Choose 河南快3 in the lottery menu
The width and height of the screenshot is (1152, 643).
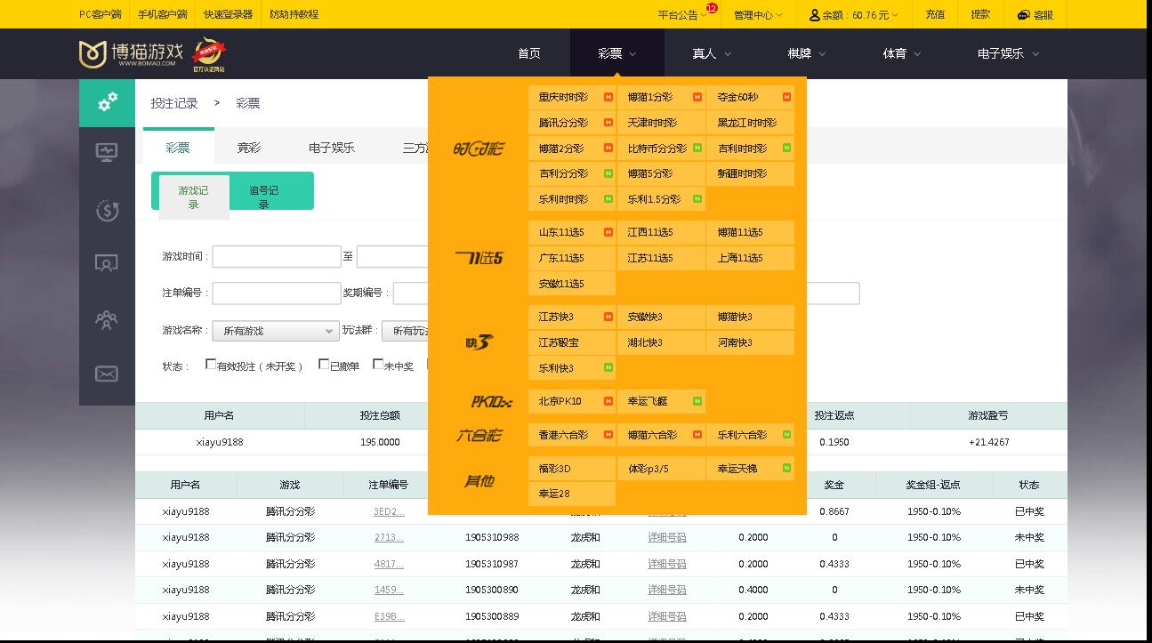click(750, 342)
